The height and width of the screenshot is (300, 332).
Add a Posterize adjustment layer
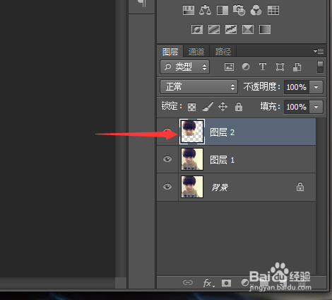(x=214, y=30)
